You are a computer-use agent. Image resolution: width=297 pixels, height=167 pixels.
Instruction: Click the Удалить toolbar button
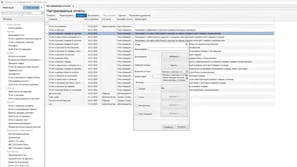(x=122, y=15)
